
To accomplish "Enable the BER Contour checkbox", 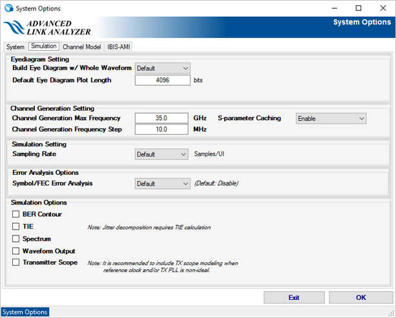I will pos(16,214).
